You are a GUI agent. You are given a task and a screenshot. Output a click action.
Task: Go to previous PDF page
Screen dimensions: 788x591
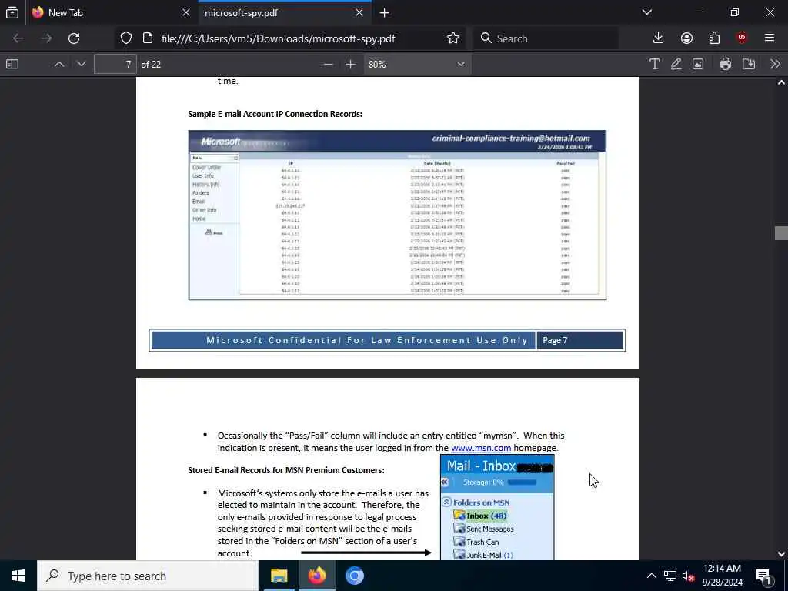(58, 64)
